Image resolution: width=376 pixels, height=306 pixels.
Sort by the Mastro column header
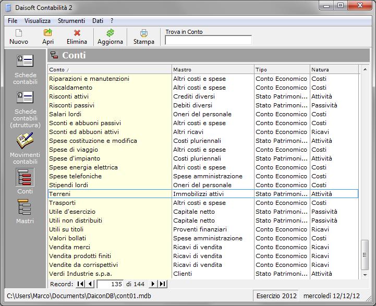[x=212, y=69]
